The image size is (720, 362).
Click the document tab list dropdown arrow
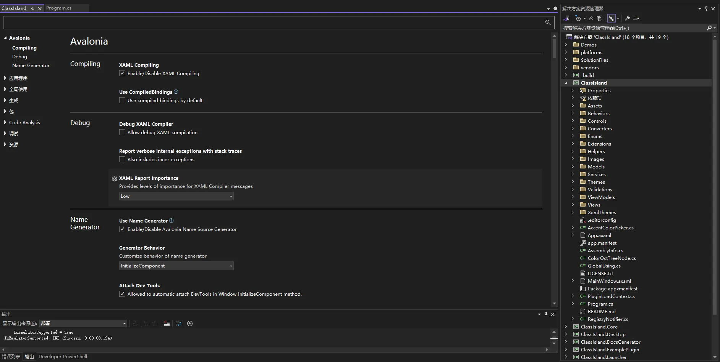(548, 8)
